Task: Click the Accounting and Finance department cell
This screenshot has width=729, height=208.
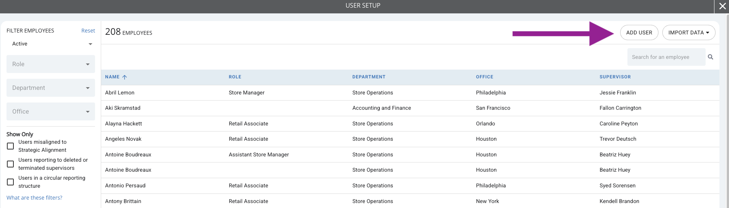Action: pyautogui.click(x=381, y=108)
